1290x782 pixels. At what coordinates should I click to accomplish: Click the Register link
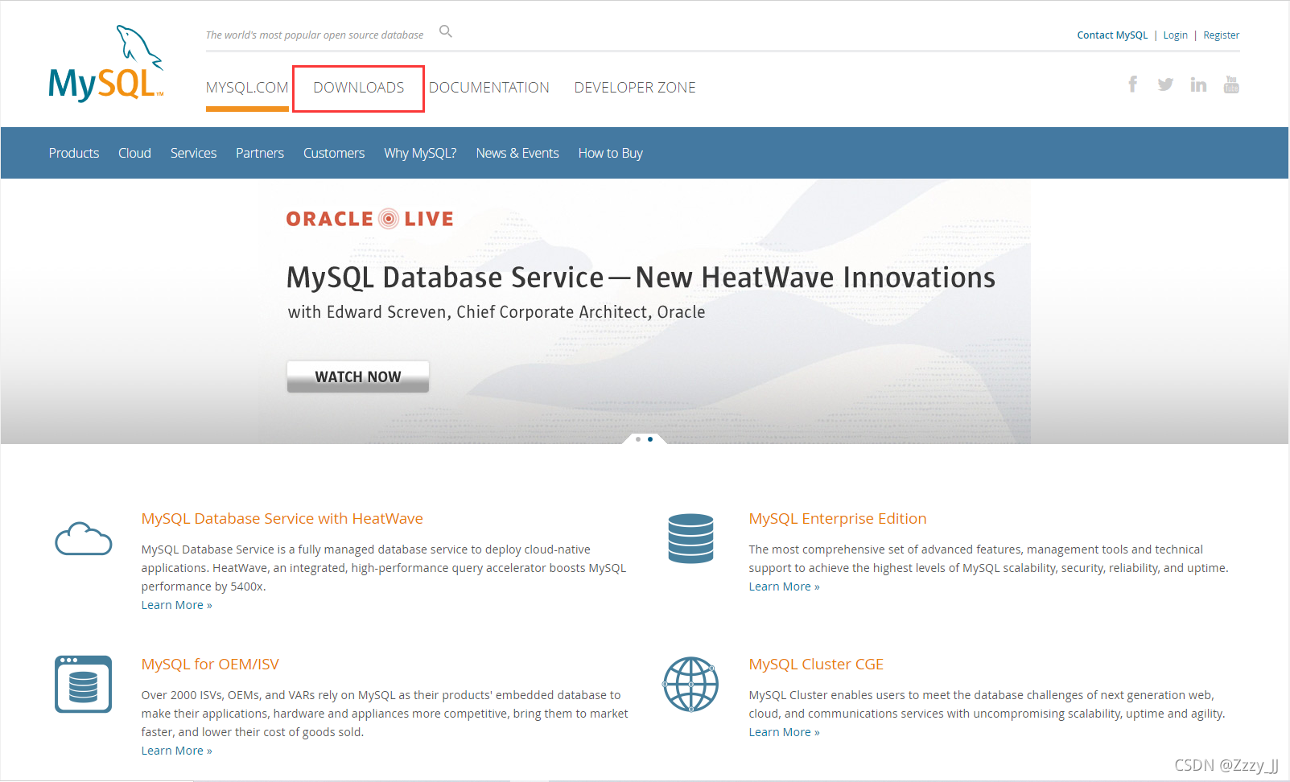click(1221, 35)
